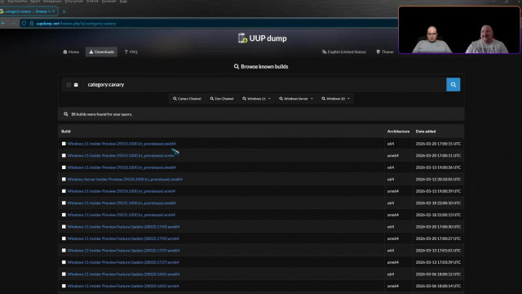This screenshot has width=522, height=294.
Task: Click the webcam overlay showing two men
Action: tap(458, 30)
